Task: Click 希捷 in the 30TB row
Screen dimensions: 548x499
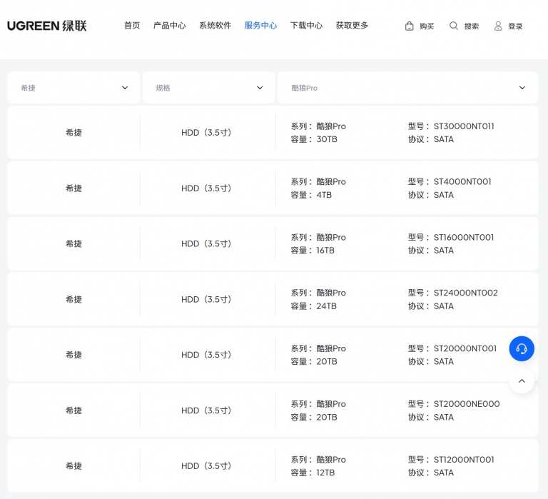Action: 73,133
